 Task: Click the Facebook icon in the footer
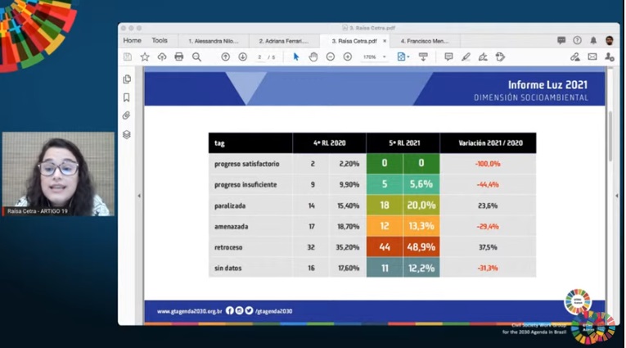230,310
